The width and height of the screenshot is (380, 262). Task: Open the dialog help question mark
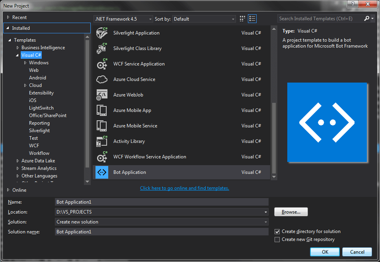tap(353, 4)
